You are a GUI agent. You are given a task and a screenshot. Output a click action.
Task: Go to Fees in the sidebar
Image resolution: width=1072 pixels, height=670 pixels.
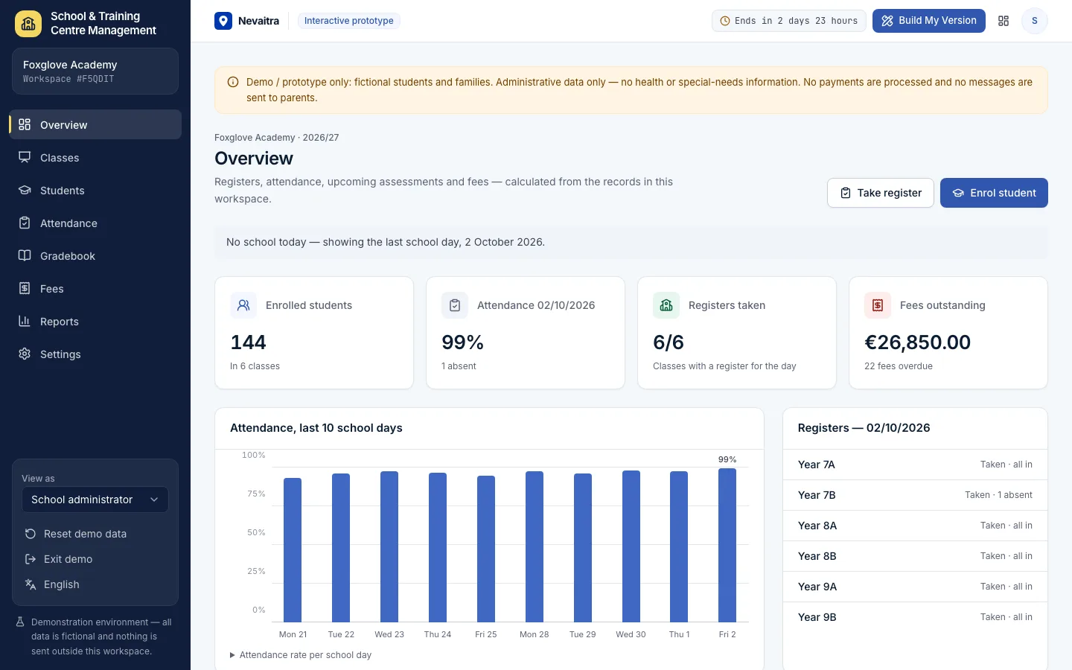tap(95, 288)
